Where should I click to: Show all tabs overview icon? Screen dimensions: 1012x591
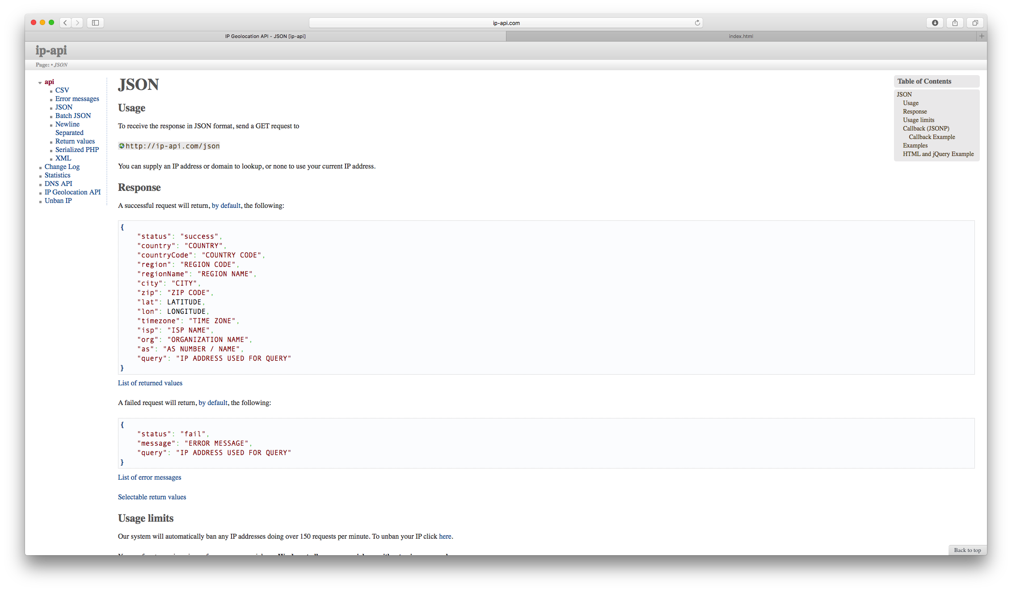point(975,23)
